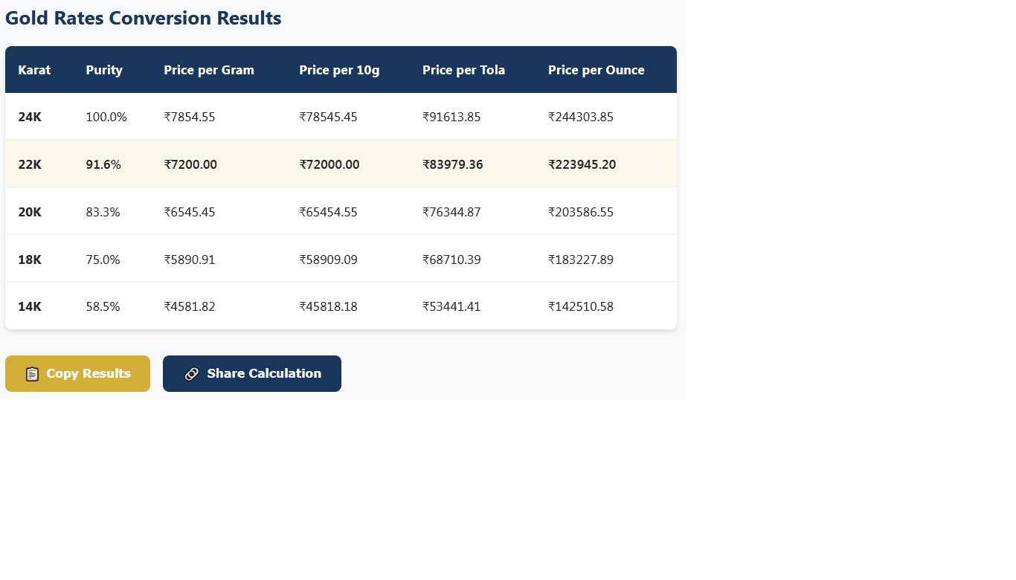The image size is (1016, 580).
Task: Click the clipboard icon on Copy Results button
Action: [32, 373]
